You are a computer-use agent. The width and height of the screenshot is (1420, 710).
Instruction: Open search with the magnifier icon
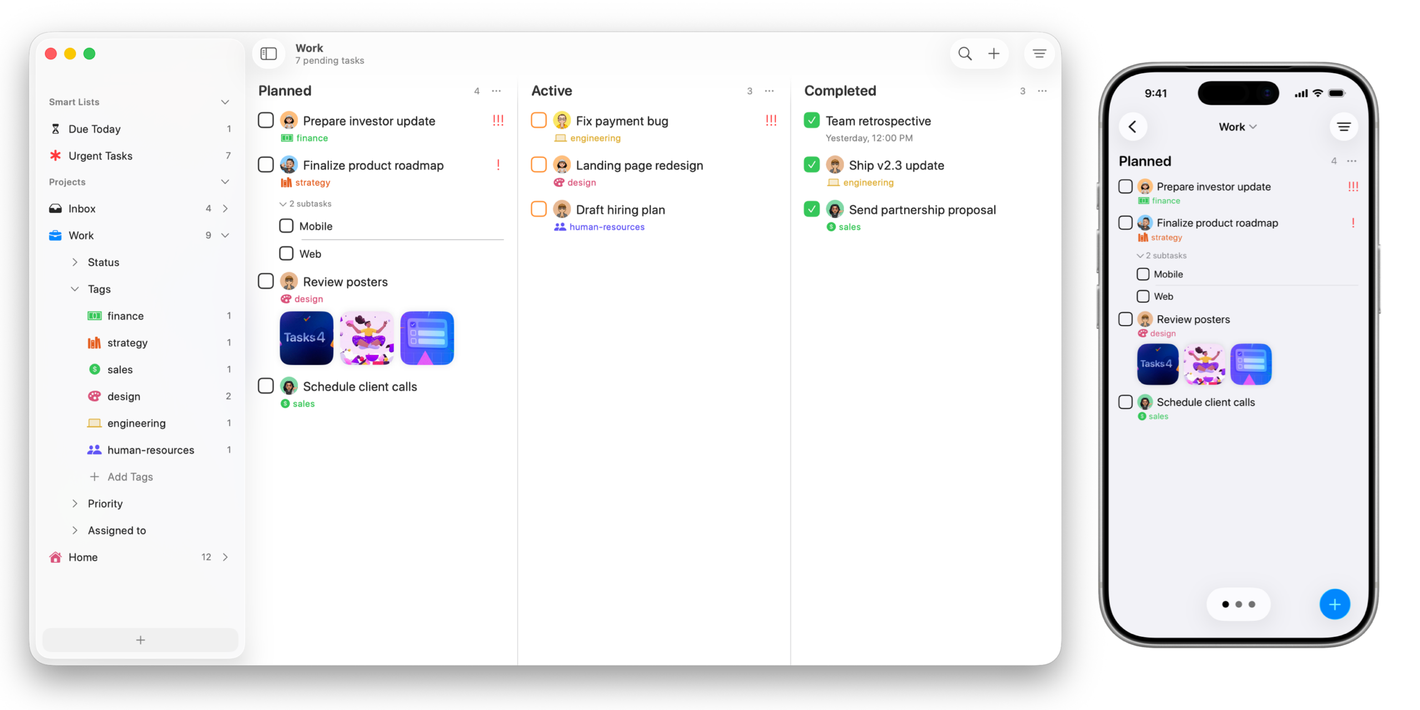click(965, 54)
